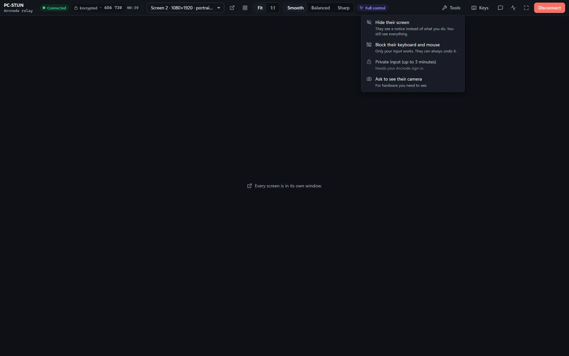Open the connection activity graph icon
The image size is (569, 356).
pyautogui.click(x=513, y=8)
